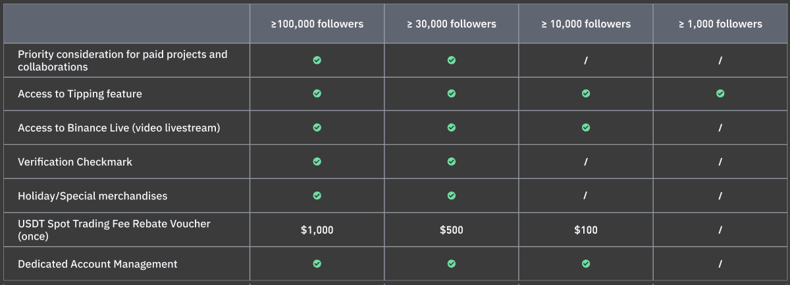Click Priority consideration checkmark under ≥30,000 followers
The image size is (790, 285).
tap(452, 60)
